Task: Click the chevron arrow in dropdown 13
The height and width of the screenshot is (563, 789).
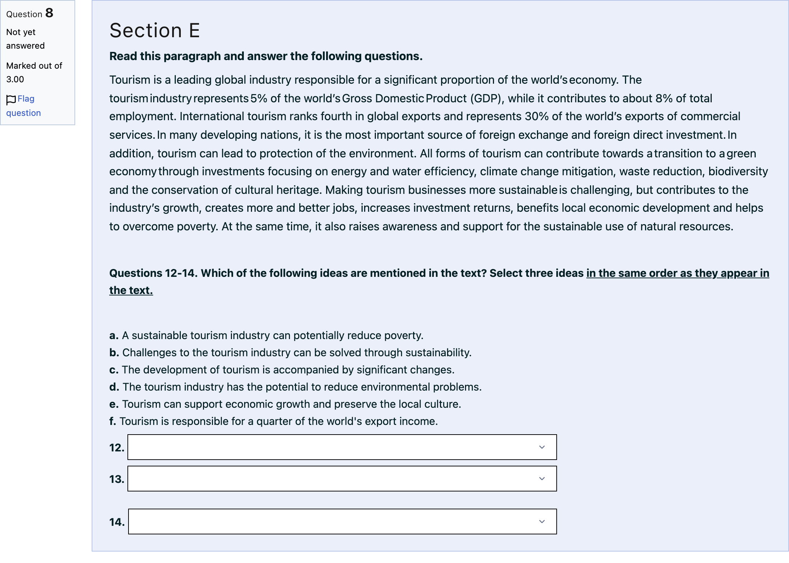Action: click(x=542, y=479)
